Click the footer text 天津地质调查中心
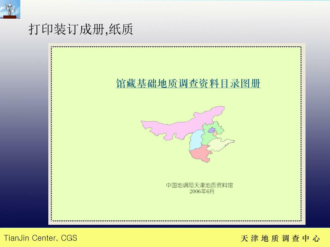This screenshot has height=247, width=330. coord(280,238)
